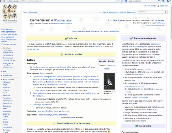Click the page vertical scrollbar thumb

click(x=171, y=22)
